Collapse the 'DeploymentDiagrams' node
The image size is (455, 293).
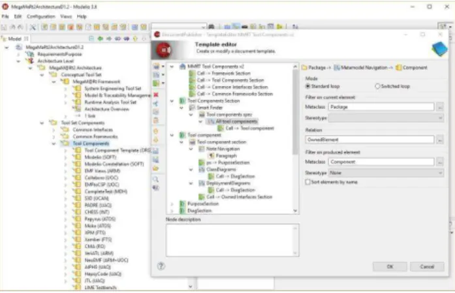[191, 183]
